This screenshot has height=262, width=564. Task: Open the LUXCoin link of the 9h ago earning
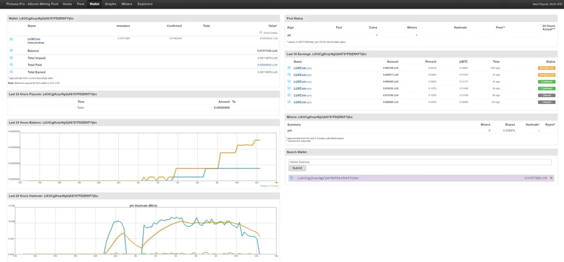click(x=300, y=96)
